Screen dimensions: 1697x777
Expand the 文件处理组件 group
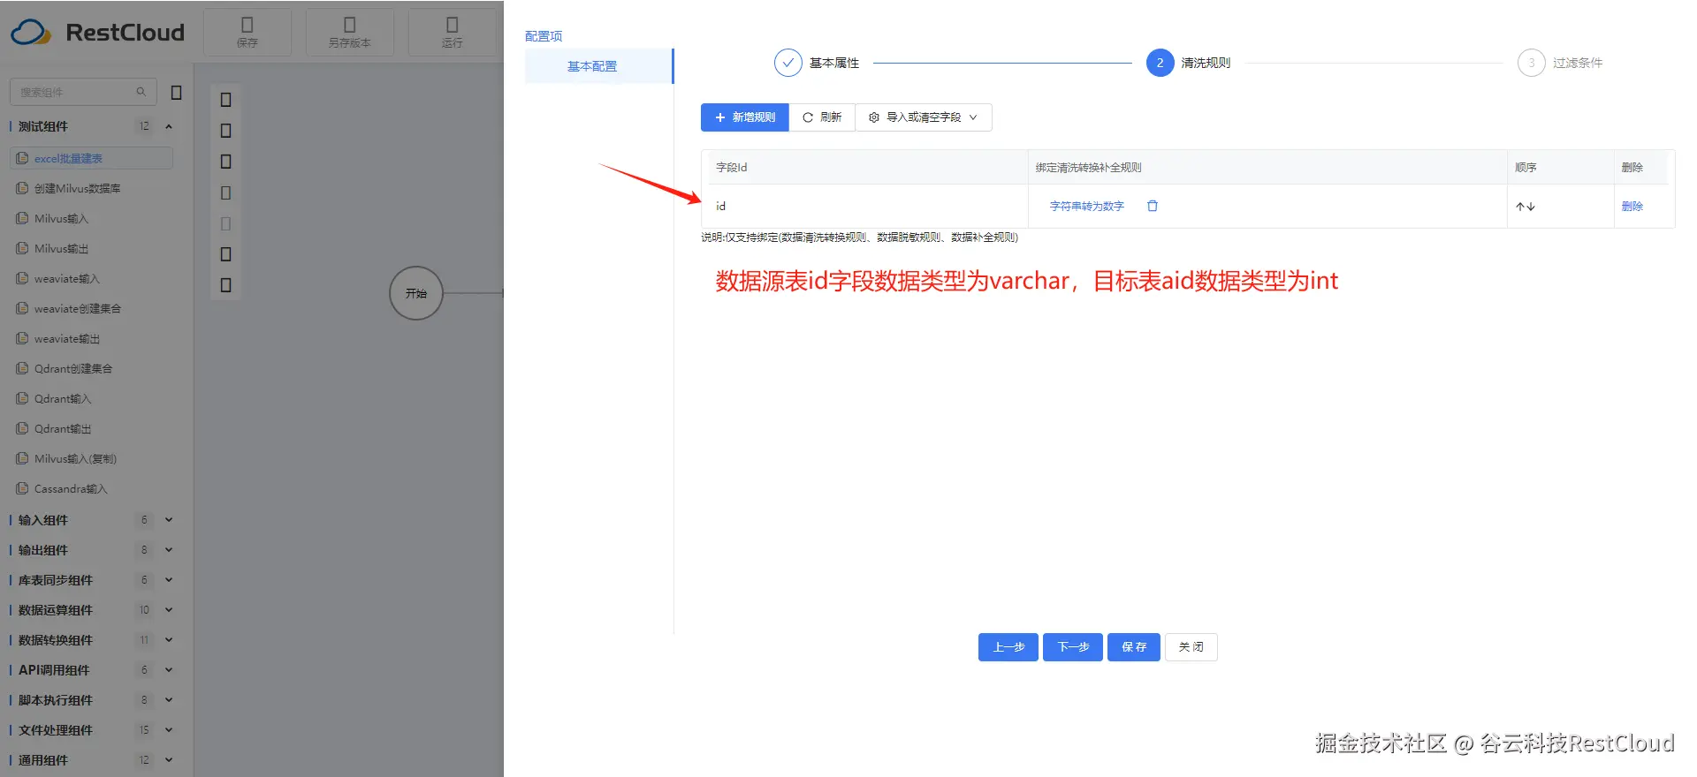click(169, 730)
